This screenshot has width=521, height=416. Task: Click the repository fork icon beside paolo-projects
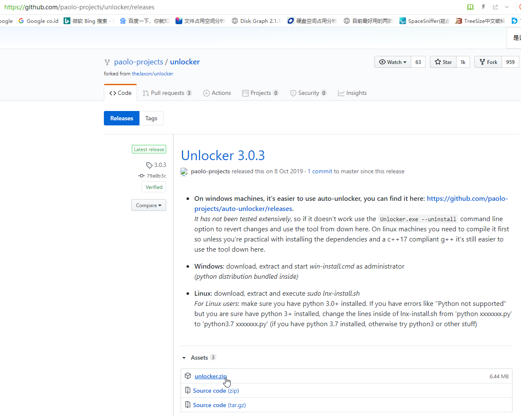click(107, 62)
